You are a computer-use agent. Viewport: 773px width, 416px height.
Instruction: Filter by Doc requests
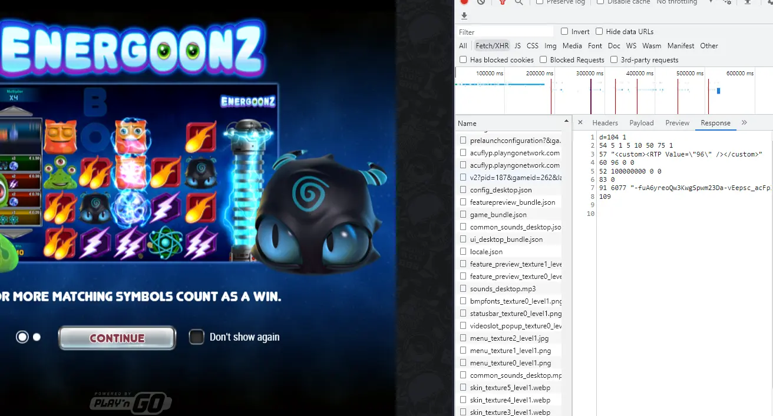(614, 45)
